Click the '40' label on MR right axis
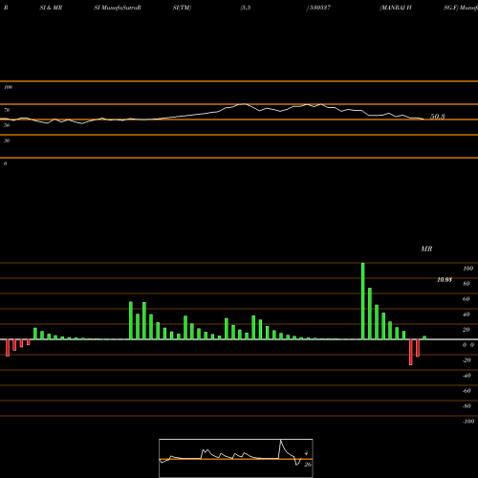This screenshot has width=478, height=478. (x=467, y=315)
